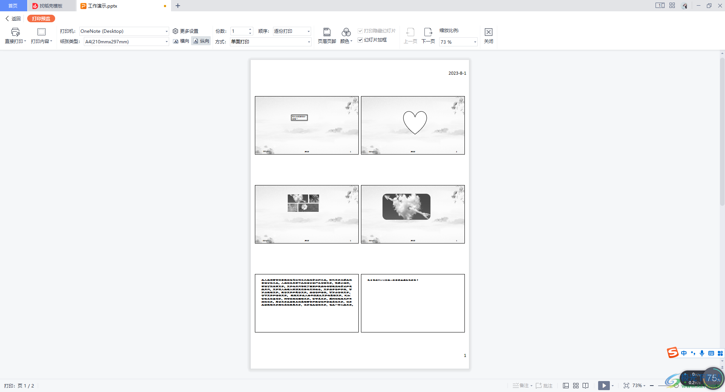Open the paper type dropdown showing A4
The height and width of the screenshot is (392, 725).
tap(126, 41)
